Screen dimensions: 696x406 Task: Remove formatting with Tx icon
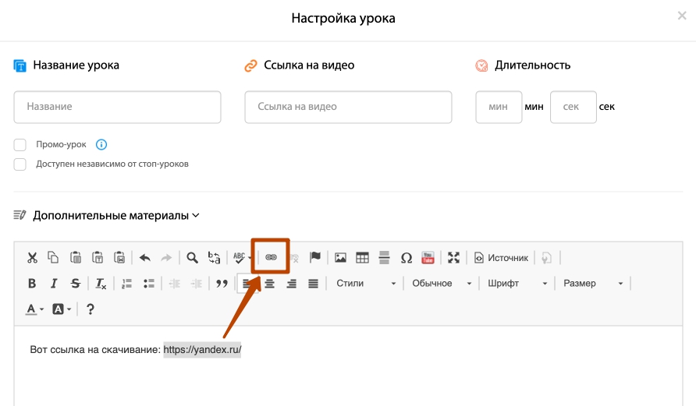(x=101, y=283)
